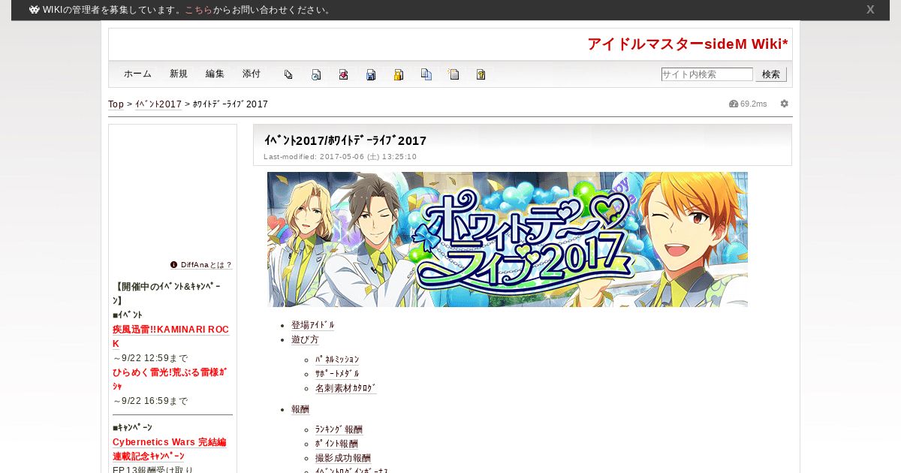Jump to 登場ｱｲﾄﾞﾙ section
This screenshot has height=473, width=901.
[313, 325]
